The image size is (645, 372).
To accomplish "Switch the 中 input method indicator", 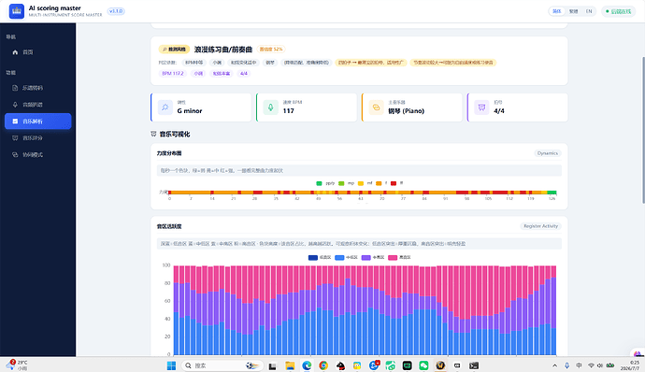I will pos(580,365).
